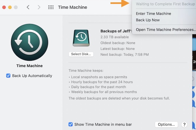
Task: Click the 2.33 TB available text
Action: (x=115, y=37)
